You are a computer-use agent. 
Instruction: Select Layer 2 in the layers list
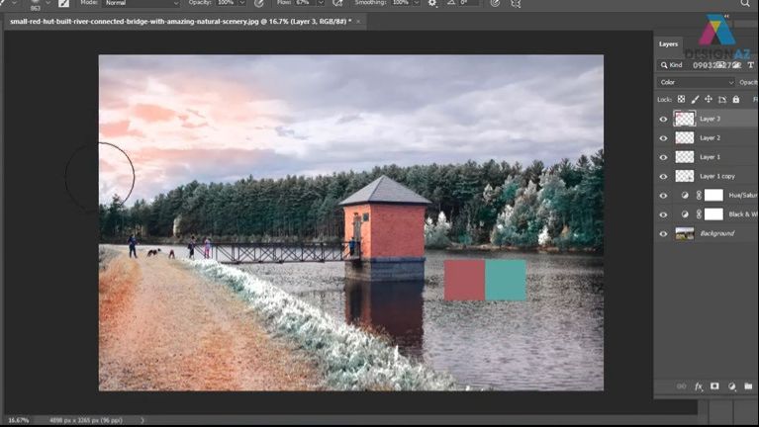click(x=710, y=137)
